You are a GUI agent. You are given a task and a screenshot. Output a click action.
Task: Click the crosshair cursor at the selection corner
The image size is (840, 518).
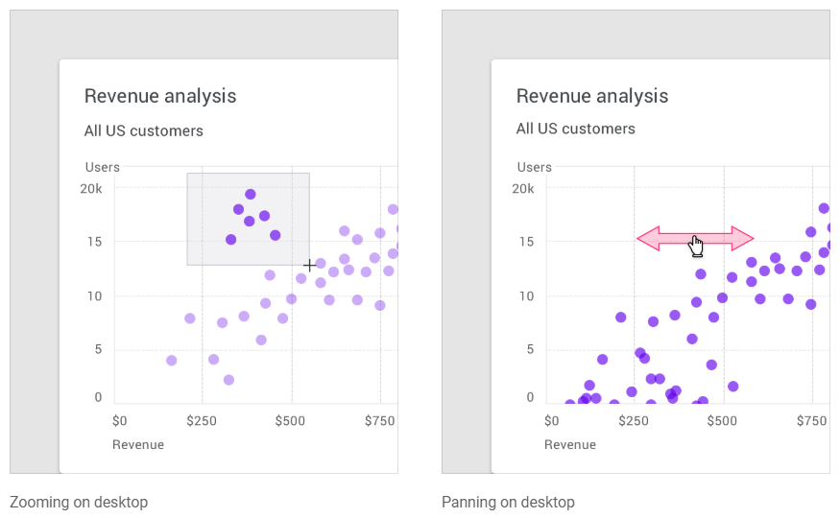click(309, 265)
